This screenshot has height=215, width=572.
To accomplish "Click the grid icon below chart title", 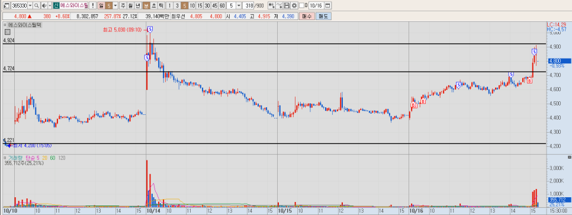I will click(x=7, y=32).
